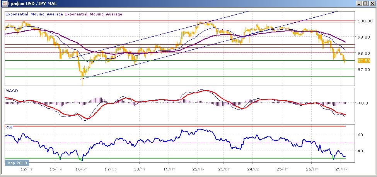The width and height of the screenshot is (377, 177).
Task: Click the 26/Пт date label
Action: pyautogui.click(x=311, y=169)
